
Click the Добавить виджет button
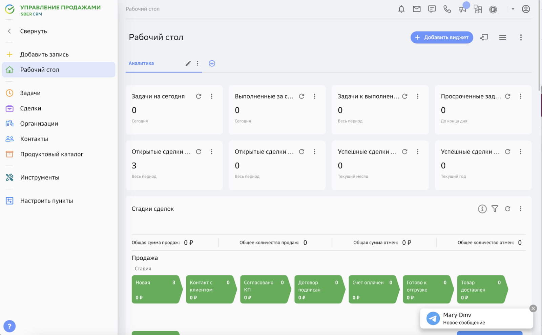[441, 38]
